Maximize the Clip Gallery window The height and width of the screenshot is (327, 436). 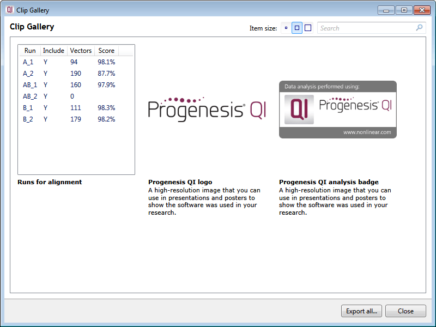tap(404, 10)
